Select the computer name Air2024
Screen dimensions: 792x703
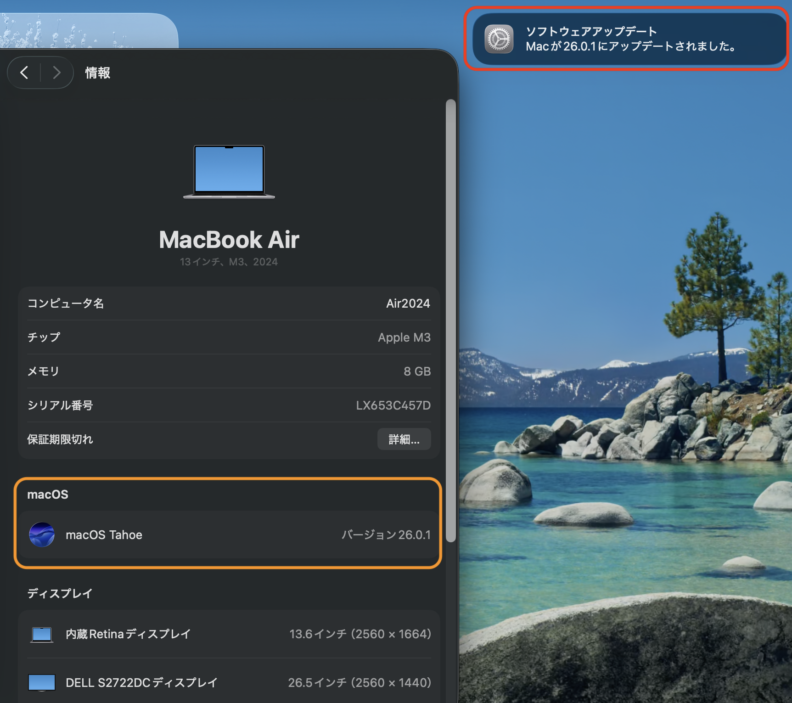408,304
